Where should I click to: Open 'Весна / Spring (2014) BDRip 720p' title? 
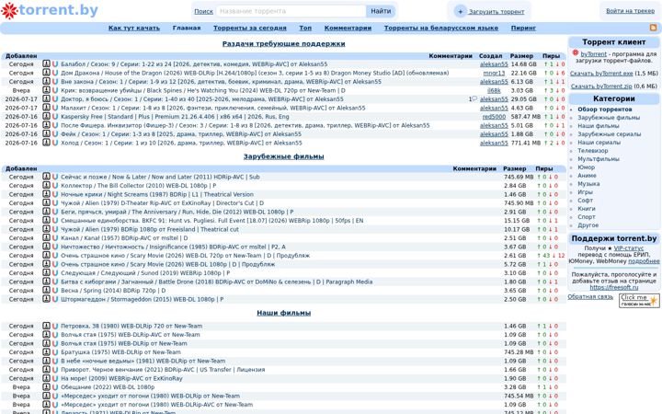tap(113, 290)
